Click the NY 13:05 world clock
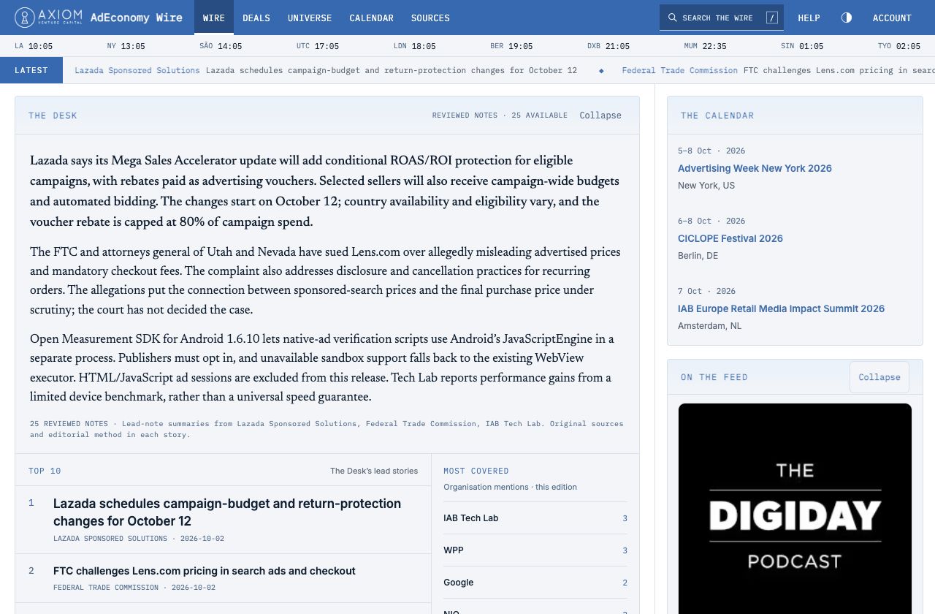Screen dimensions: 935x614 126,46
